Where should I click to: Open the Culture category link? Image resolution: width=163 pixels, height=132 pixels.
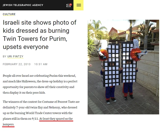click(x=9, y=14)
